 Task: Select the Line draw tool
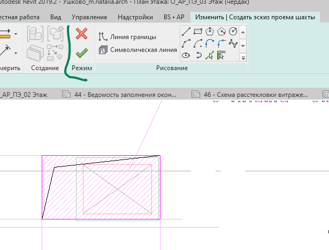coord(186,32)
